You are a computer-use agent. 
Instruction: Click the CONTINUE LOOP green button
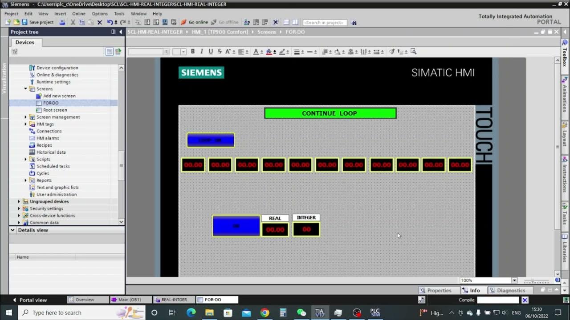[x=330, y=113]
